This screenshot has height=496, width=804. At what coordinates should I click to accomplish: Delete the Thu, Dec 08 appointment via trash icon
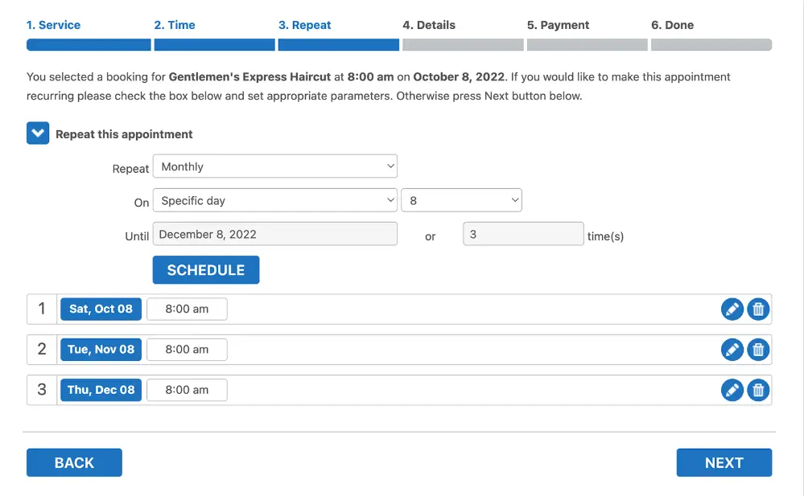(758, 389)
